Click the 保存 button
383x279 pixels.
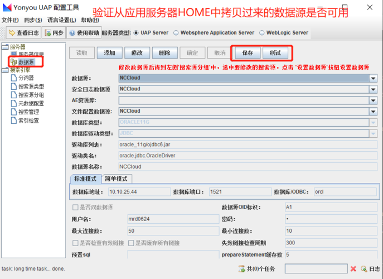click(248, 53)
